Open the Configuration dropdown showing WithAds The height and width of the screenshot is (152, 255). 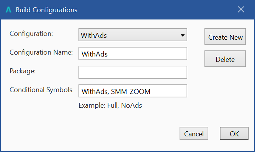[x=133, y=35]
